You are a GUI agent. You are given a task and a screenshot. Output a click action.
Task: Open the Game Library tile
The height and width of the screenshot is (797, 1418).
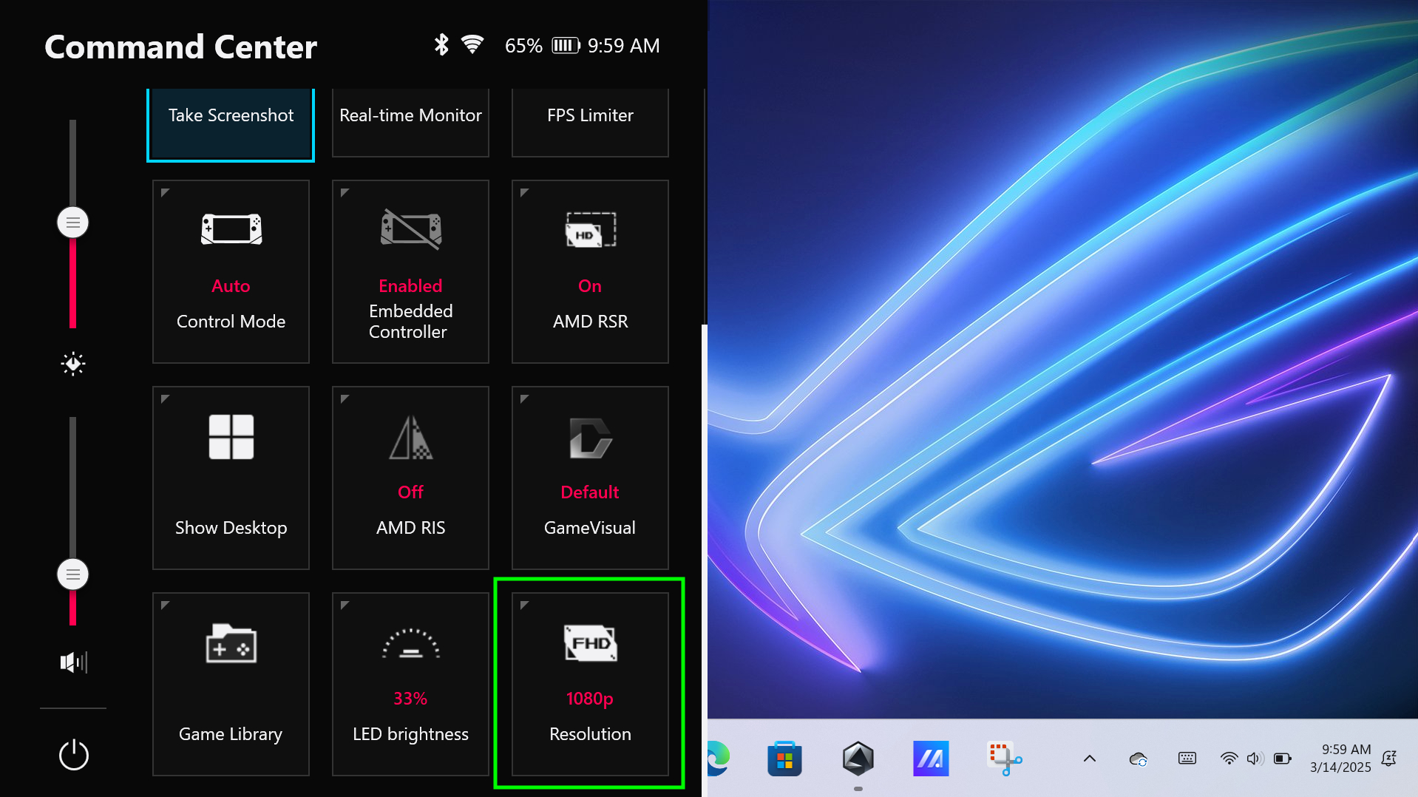[x=231, y=684]
